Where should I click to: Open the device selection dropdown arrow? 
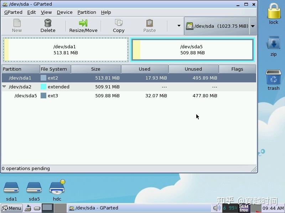[x=253, y=26]
